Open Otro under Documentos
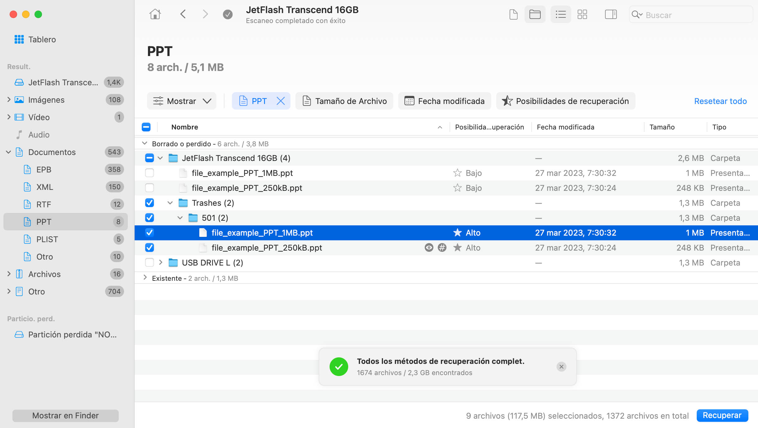 (66, 257)
